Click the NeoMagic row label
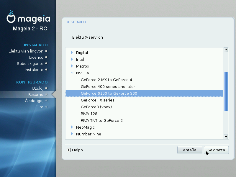 click(85, 127)
